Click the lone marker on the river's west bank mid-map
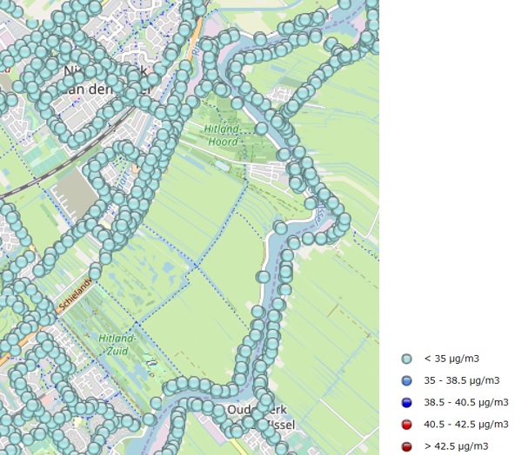The width and height of the screenshot is (515, 455). coord(263,277)
